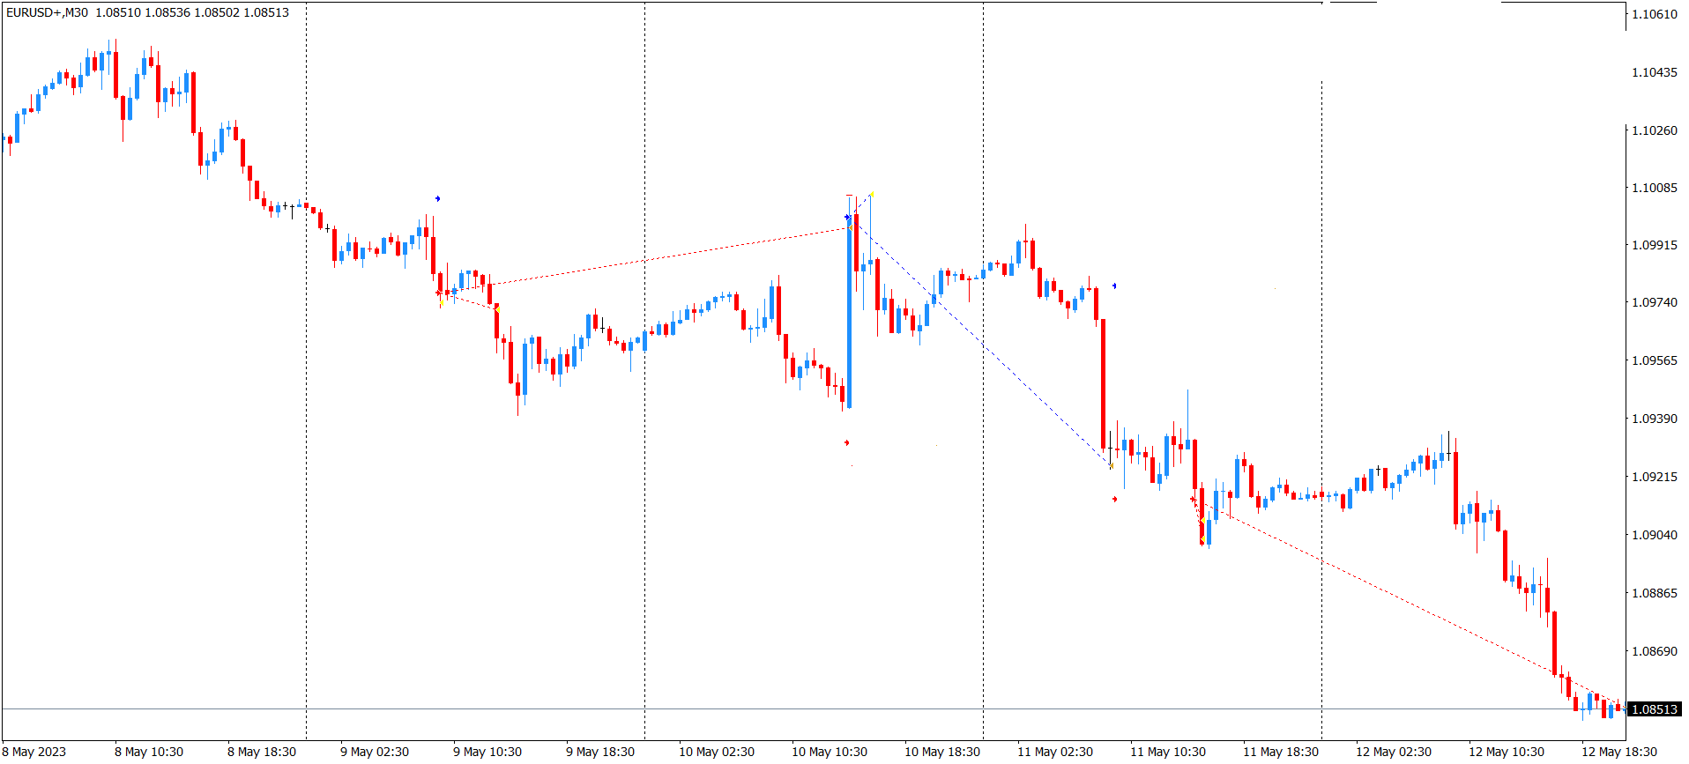Screen dimensions: 1689x764
Task: Click the 1.09565 price axis value
Action: click(1655, 360)
